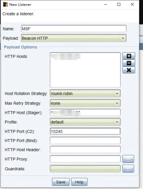
Task: Remove selected host with minus icon
Action: (x=129, y=63)
